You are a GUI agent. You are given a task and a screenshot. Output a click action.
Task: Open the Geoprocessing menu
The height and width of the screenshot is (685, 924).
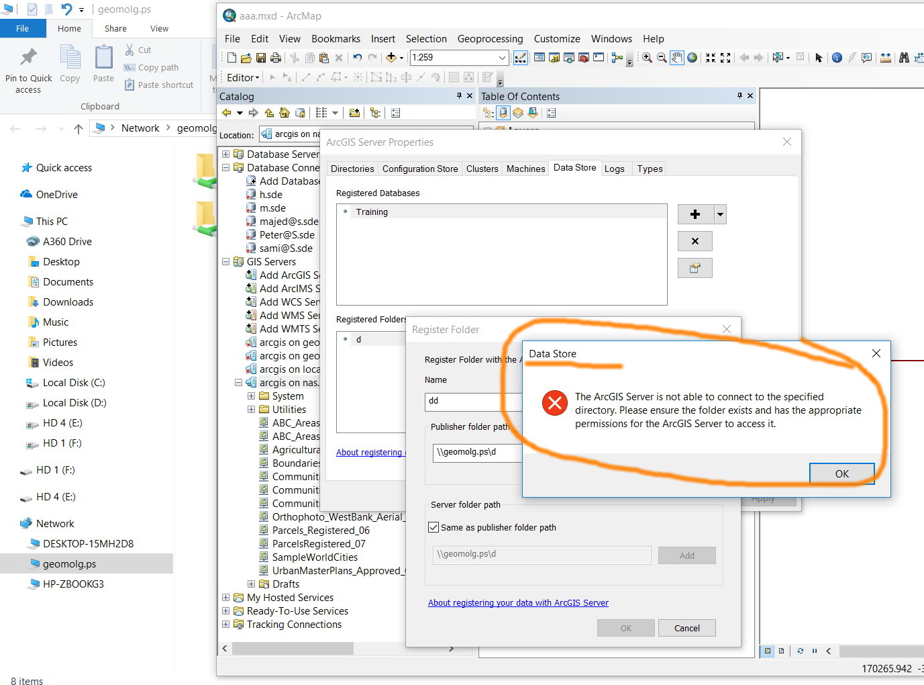(490, 39)
